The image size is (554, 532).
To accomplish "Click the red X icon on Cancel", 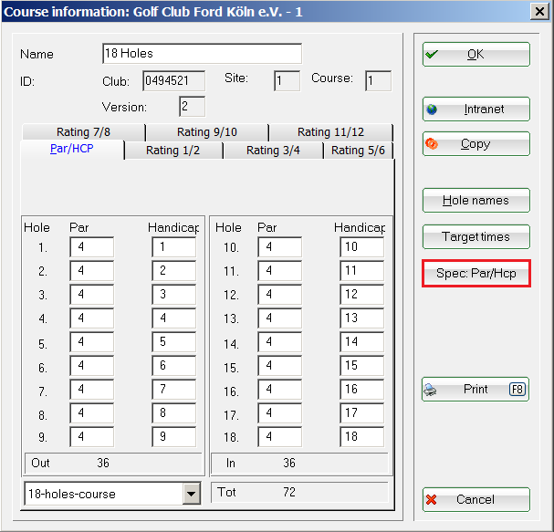I will 431,499.
